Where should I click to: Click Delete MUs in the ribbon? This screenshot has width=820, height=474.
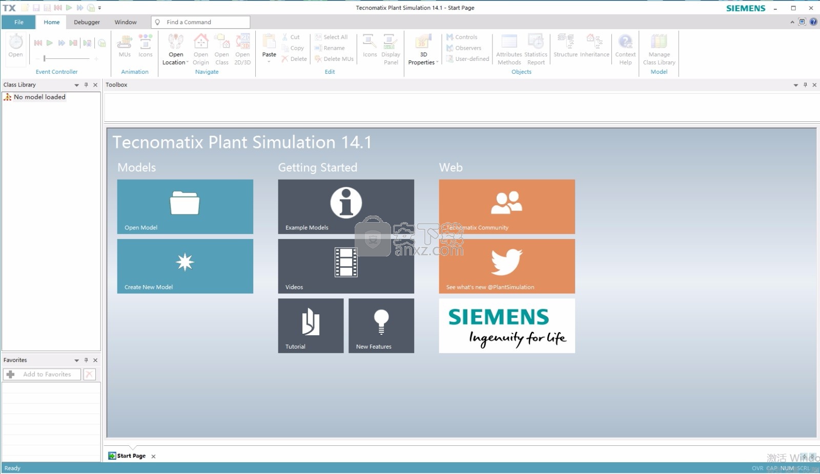coord(334,59)
